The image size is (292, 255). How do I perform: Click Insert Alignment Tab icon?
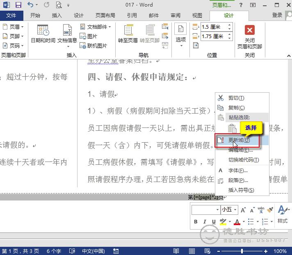(x=196, y=45)
